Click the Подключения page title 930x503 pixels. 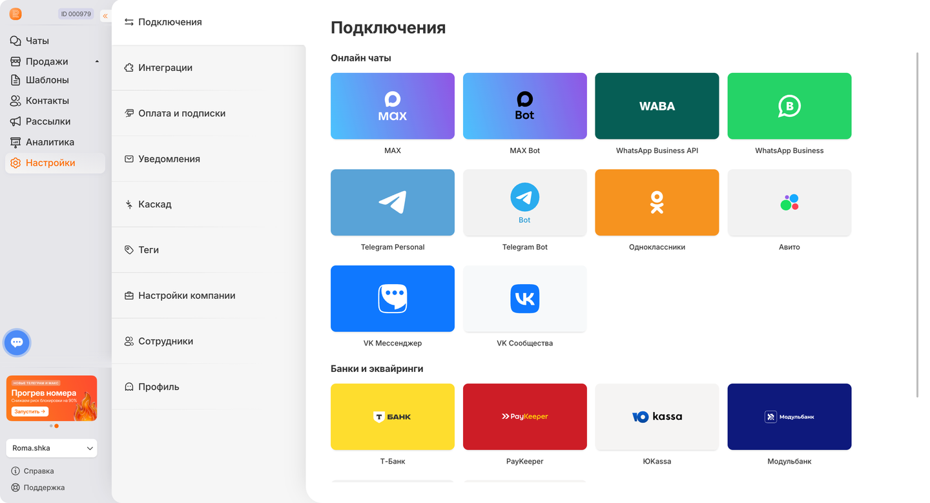[388, 28]
